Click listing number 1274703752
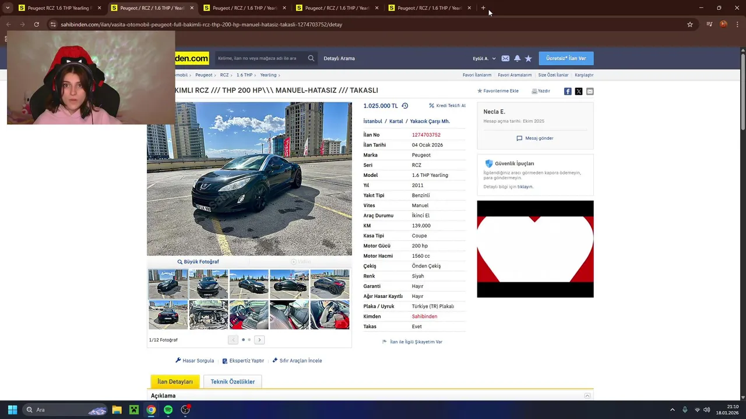This screenshot has height=419, width=746. 426,135
